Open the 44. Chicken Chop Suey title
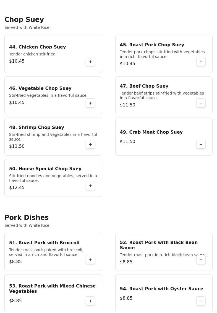217x313 pixels. (37, 47)
